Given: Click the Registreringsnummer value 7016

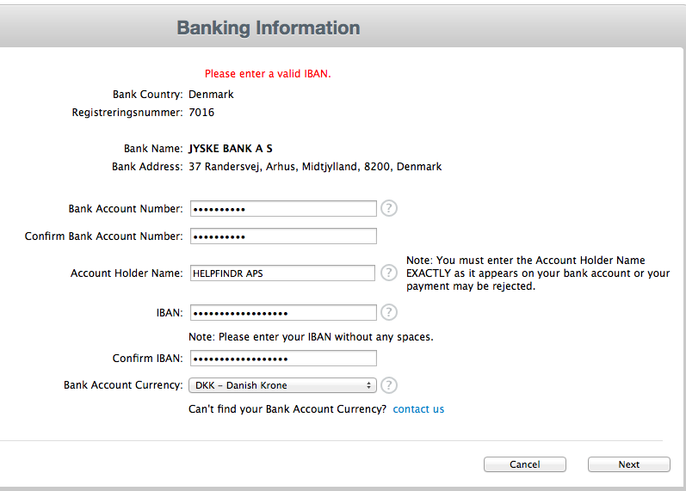Looking at the screenshot, I should [201, 113].
